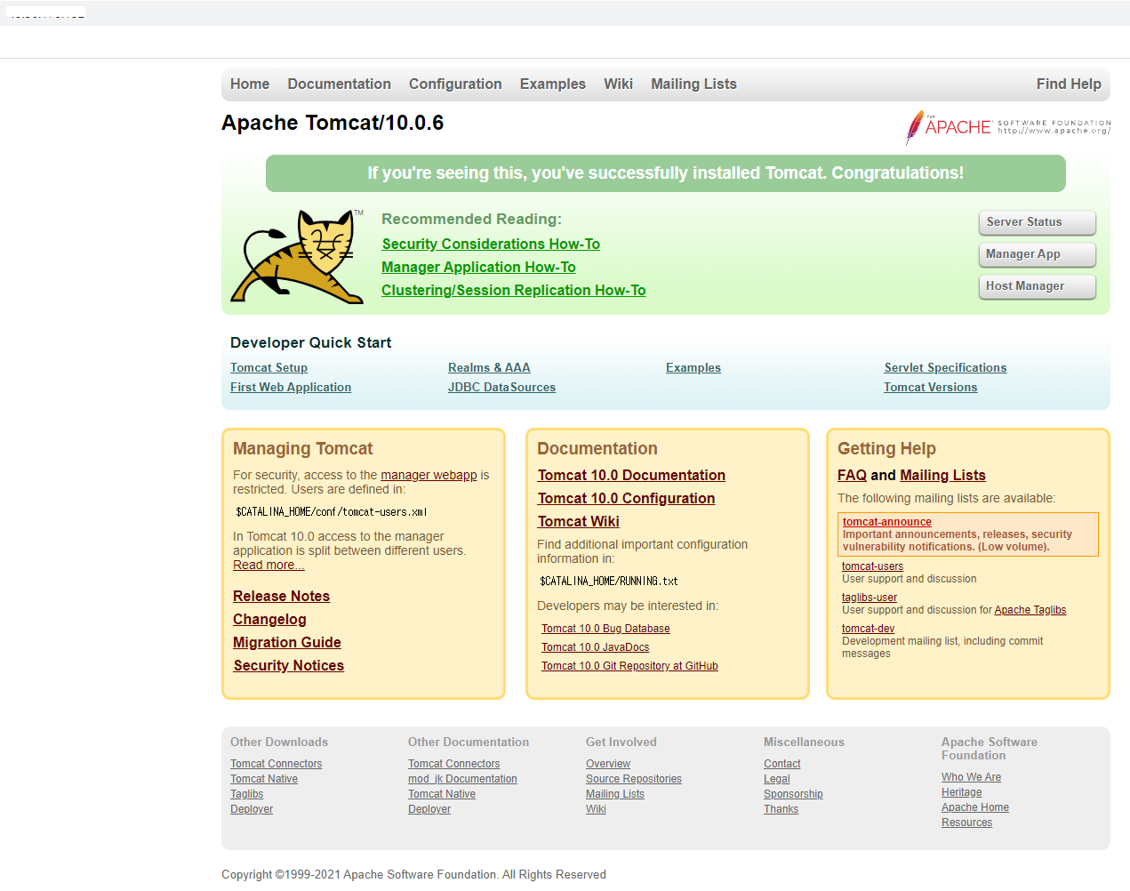
Task: View the Tomcat Versions link
Action: click(930, 387)
